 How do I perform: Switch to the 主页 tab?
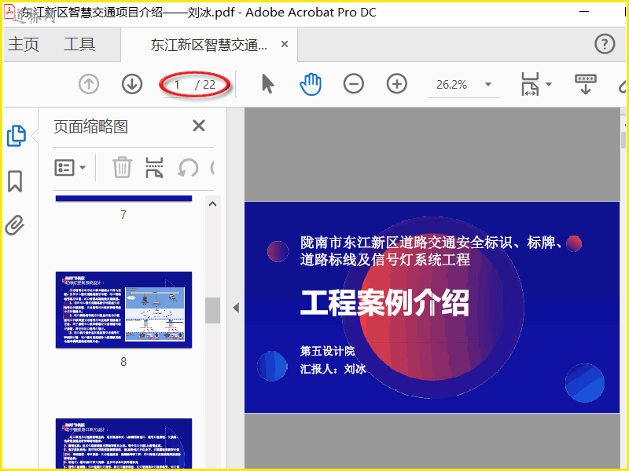24,44
